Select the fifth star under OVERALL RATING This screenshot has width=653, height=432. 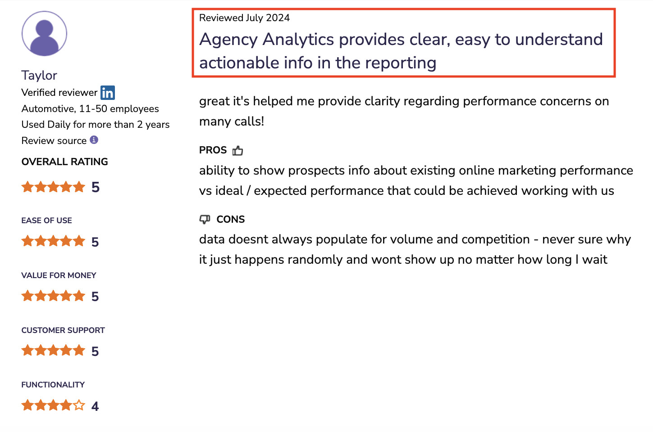point(78,186)
